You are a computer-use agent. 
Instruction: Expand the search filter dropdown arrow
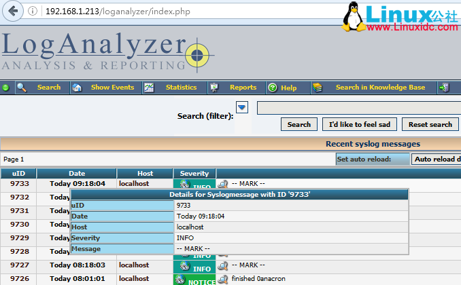(242, 107)
